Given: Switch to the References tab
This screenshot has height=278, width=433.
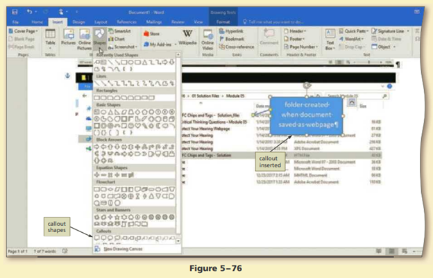Looking at the screenshot, I should 126,22.
